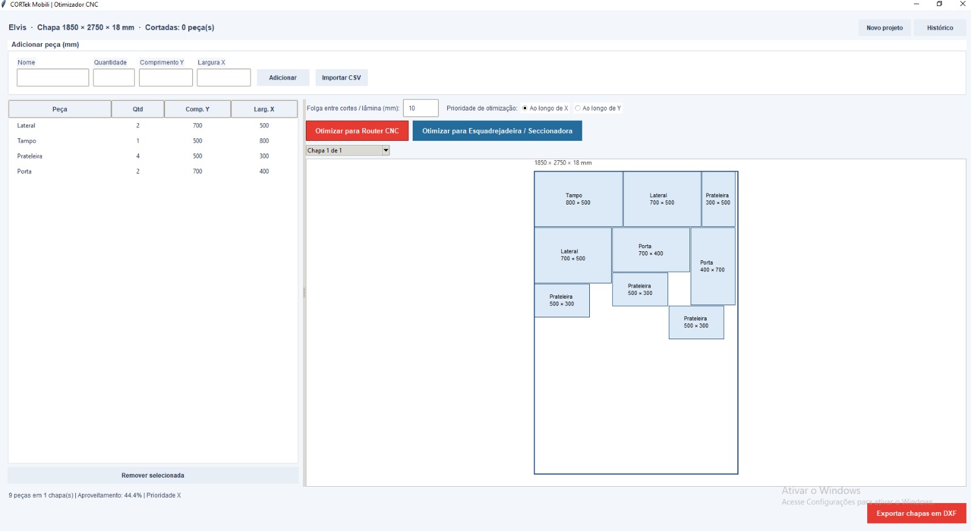Click the 'Porta 400 × 700' piece on the sheet

[713, 266]
